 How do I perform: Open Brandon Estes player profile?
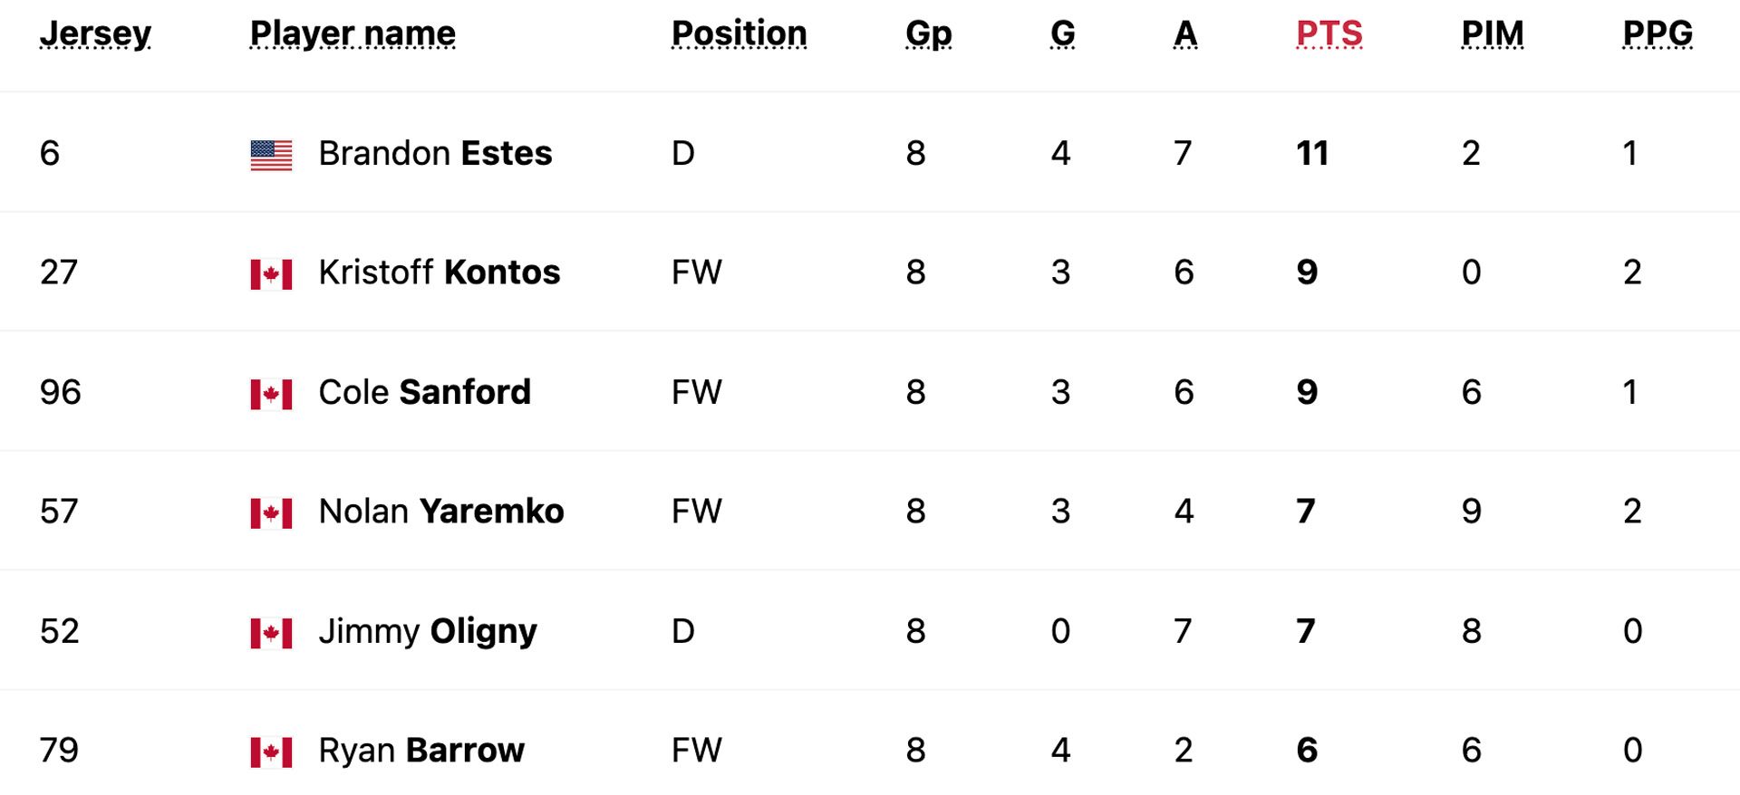[x=435, y=153]
